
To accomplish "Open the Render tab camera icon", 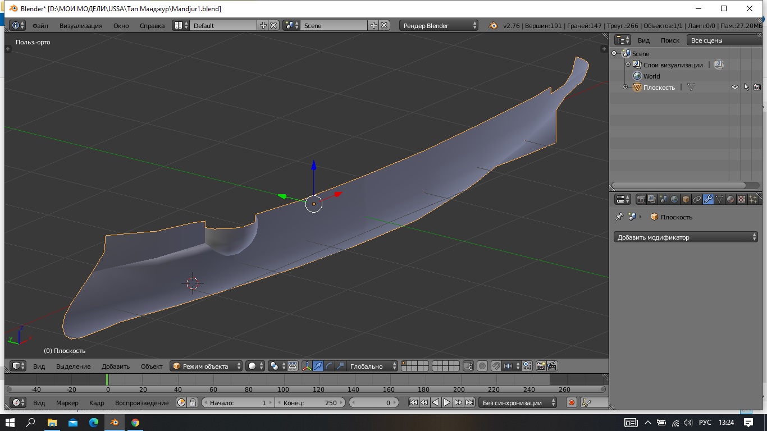I will 641,199.
